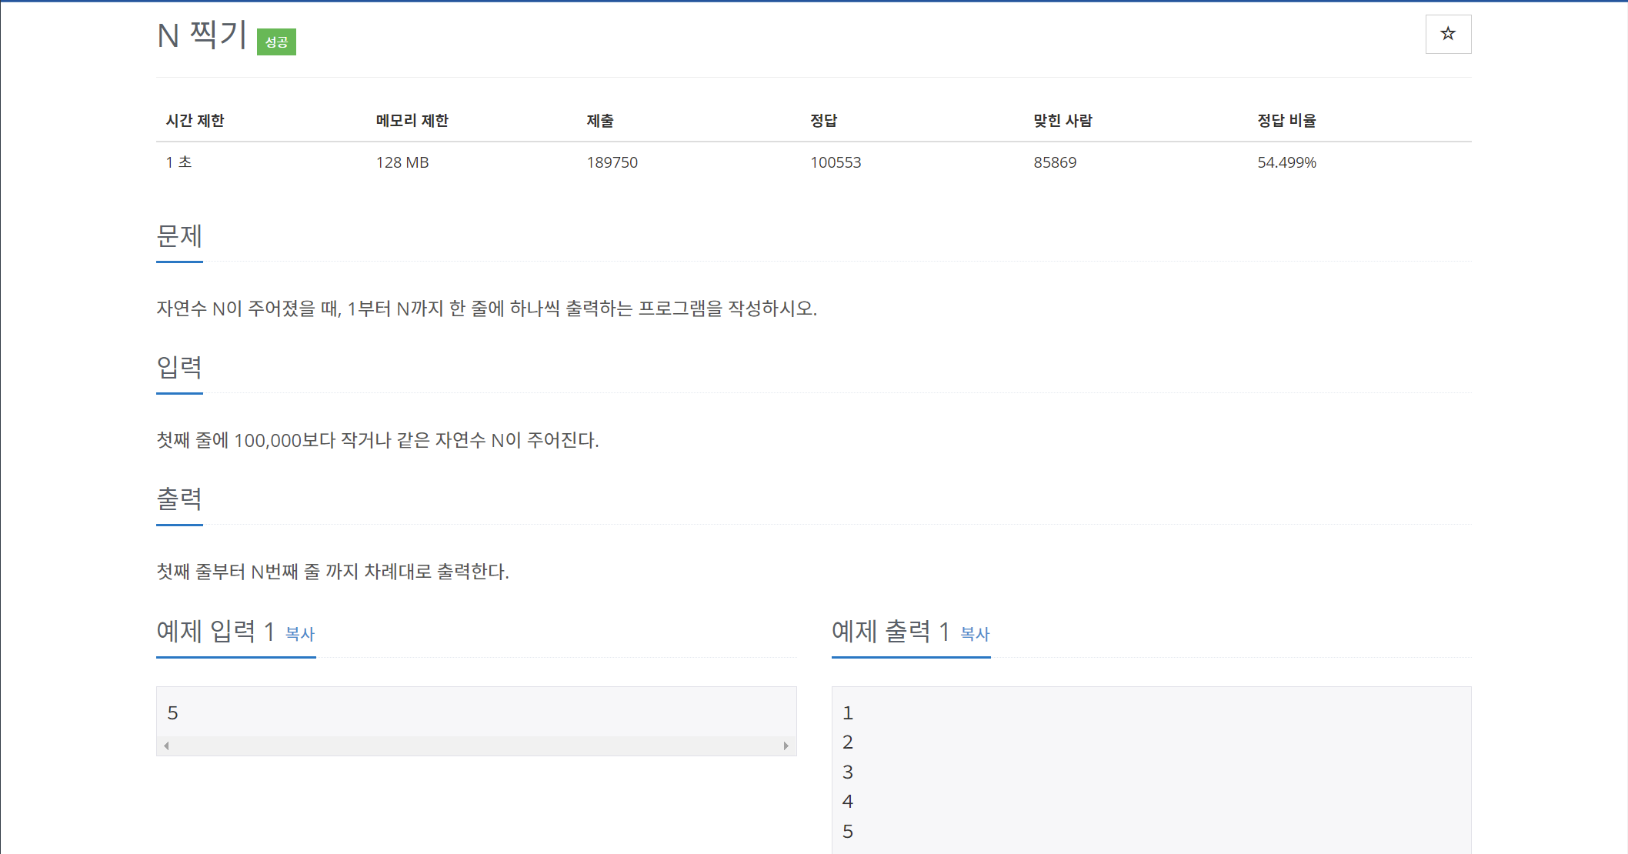Click left scroll arrow in sample input box
1628x854 pixels.
166,746
